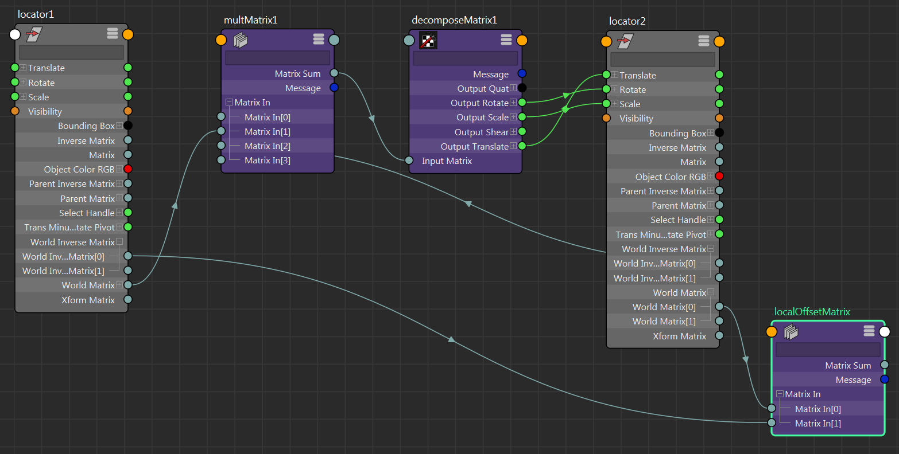Click the rename input field on multMatrix1
Image resolution: width=899 pixels, height=454 pixels.
(277, 57)
